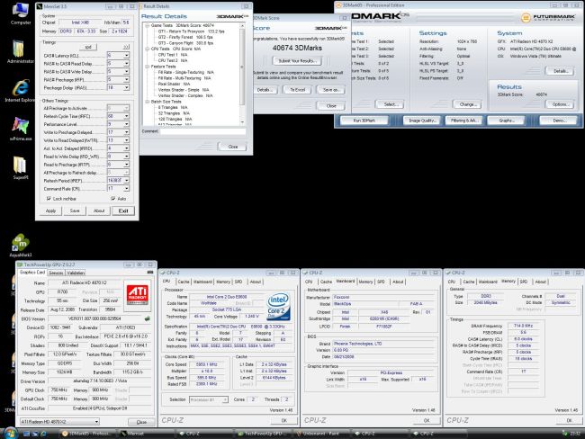Click the Filtering & AA button
585x439 pixels.
[464, 121]
